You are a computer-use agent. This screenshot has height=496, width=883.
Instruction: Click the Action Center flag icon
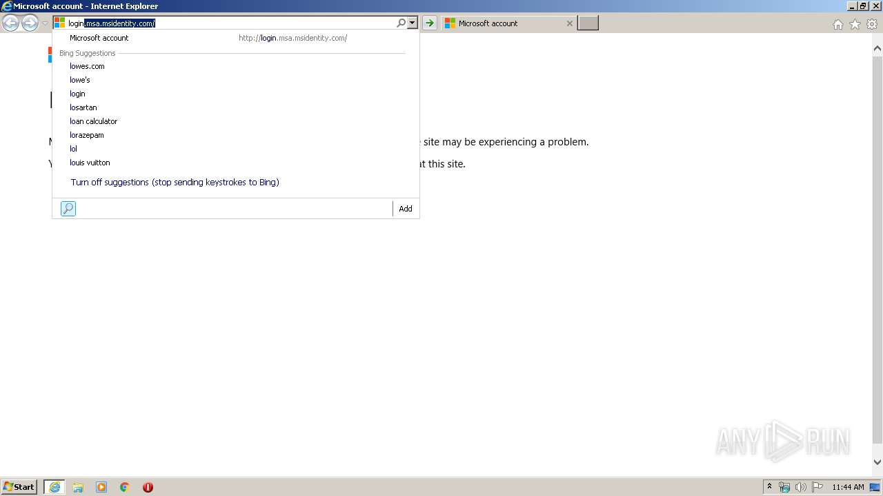(817, 487)
